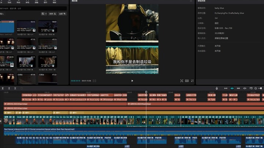This screenshot has width=264, height=148.
Task: Open the 滤镜 filters tab
Action: click(36, 2)
